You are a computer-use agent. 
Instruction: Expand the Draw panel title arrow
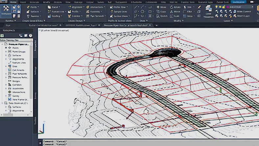147,21
